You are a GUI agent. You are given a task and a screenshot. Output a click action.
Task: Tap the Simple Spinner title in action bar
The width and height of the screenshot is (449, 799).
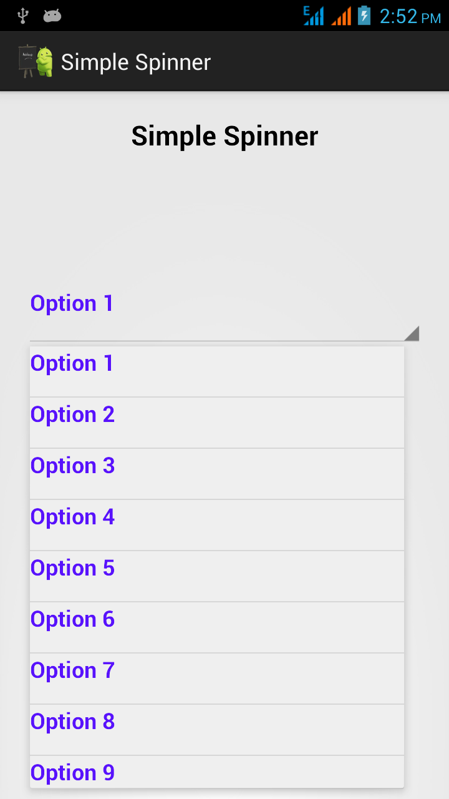(135, 62)
